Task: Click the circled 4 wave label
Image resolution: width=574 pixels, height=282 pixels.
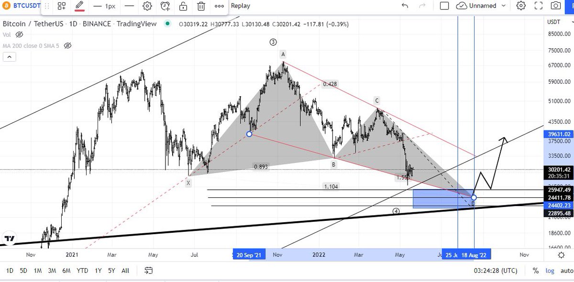Action: coord(396,211)
